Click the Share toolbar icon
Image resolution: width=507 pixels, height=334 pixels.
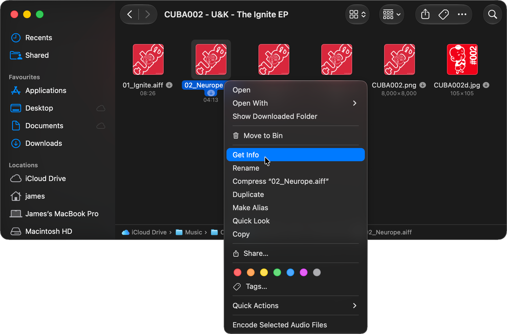tap(425, 14)
